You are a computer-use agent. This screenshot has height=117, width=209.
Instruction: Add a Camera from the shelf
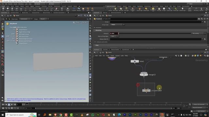[110, 9]
